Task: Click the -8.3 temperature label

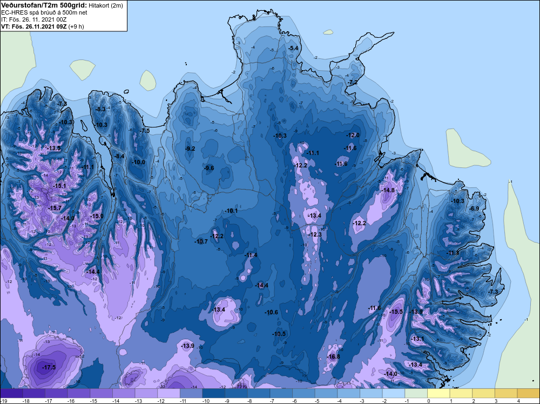Action: (x=100, y=109)
